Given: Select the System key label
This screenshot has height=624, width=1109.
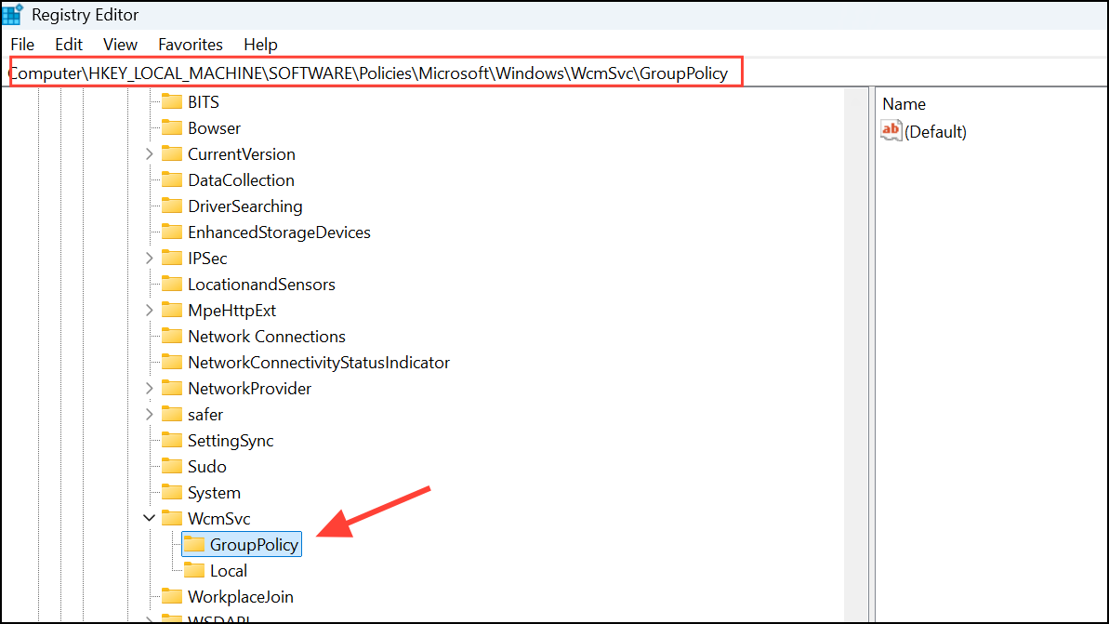Looking at the screenshot, I should tap(214, 492).
